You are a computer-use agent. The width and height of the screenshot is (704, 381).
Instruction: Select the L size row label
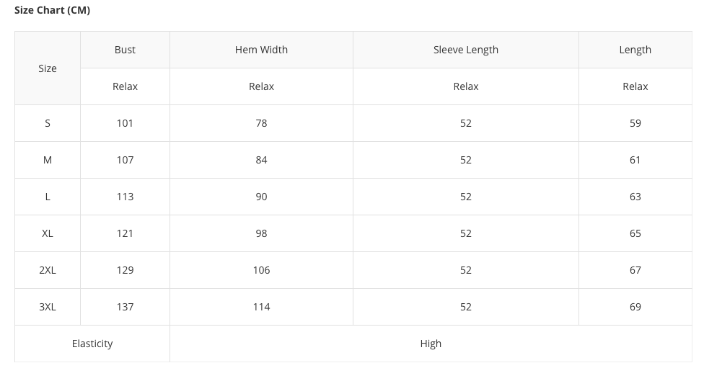click(48, 197)
